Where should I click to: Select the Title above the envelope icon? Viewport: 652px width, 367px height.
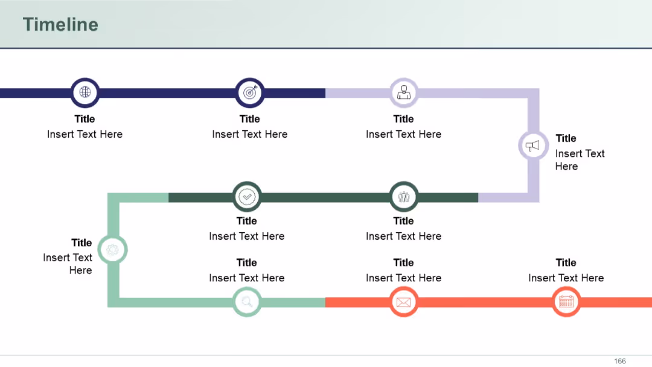403,263
